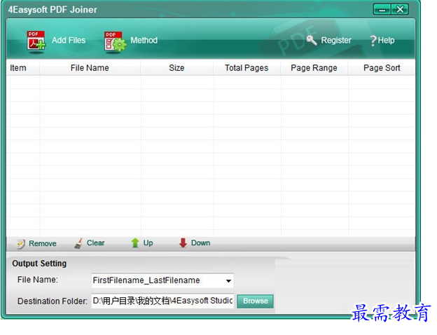Open Help via the question mark icon
437x335 pixels.
click(373, 41)
